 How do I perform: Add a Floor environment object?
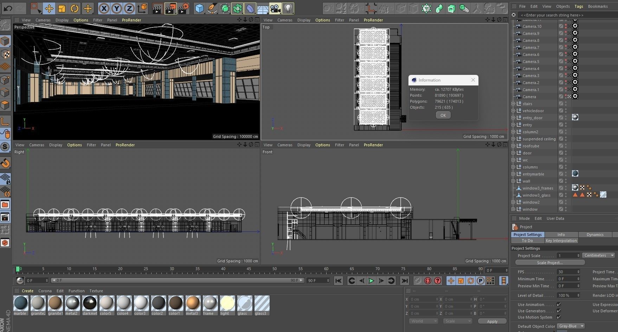click(x=263, y=8)
